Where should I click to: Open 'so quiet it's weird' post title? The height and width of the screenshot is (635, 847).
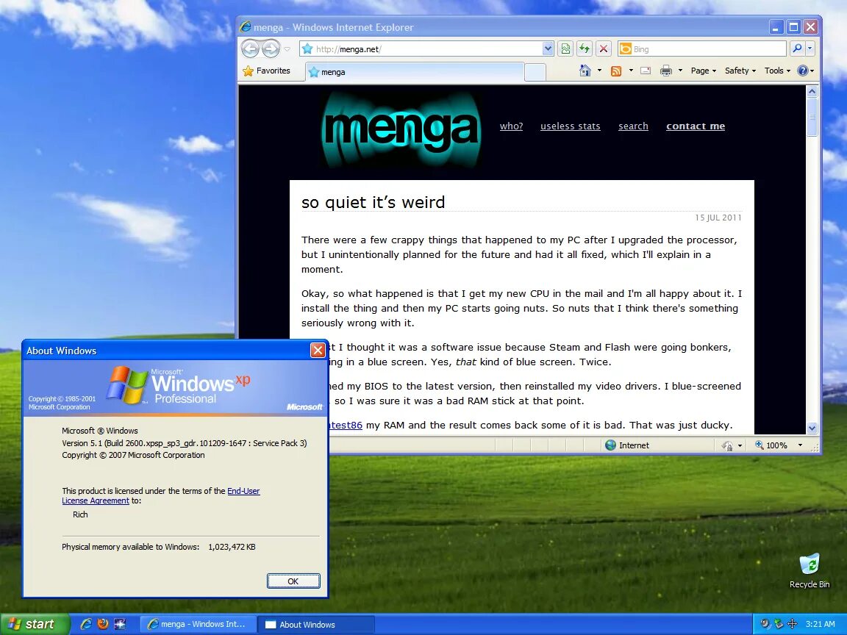374,203
